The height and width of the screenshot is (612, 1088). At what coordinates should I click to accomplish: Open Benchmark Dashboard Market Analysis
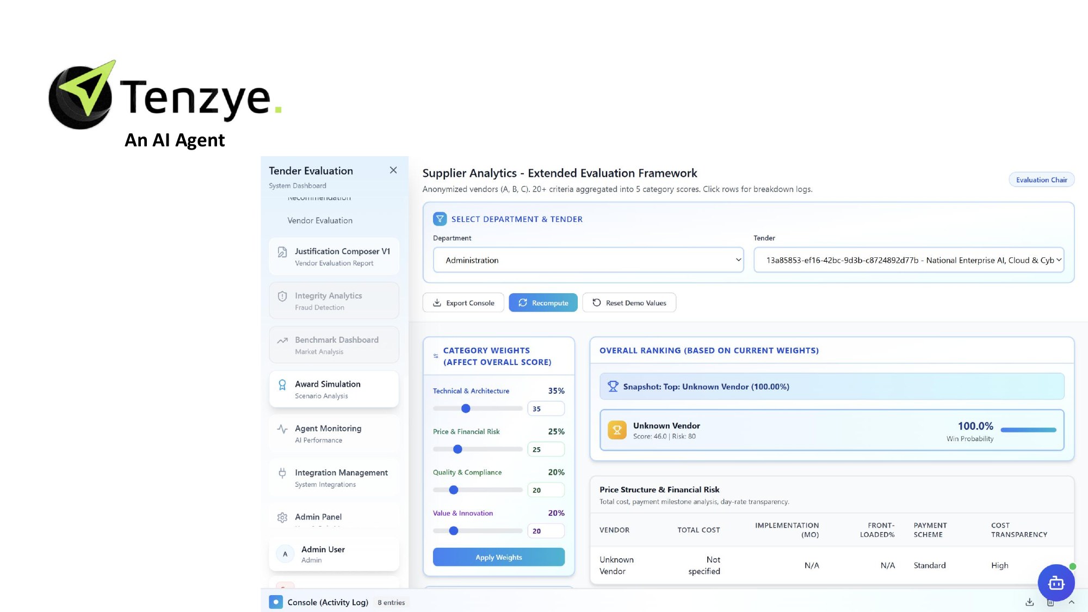pyautogui.click(x=334, y=345)
